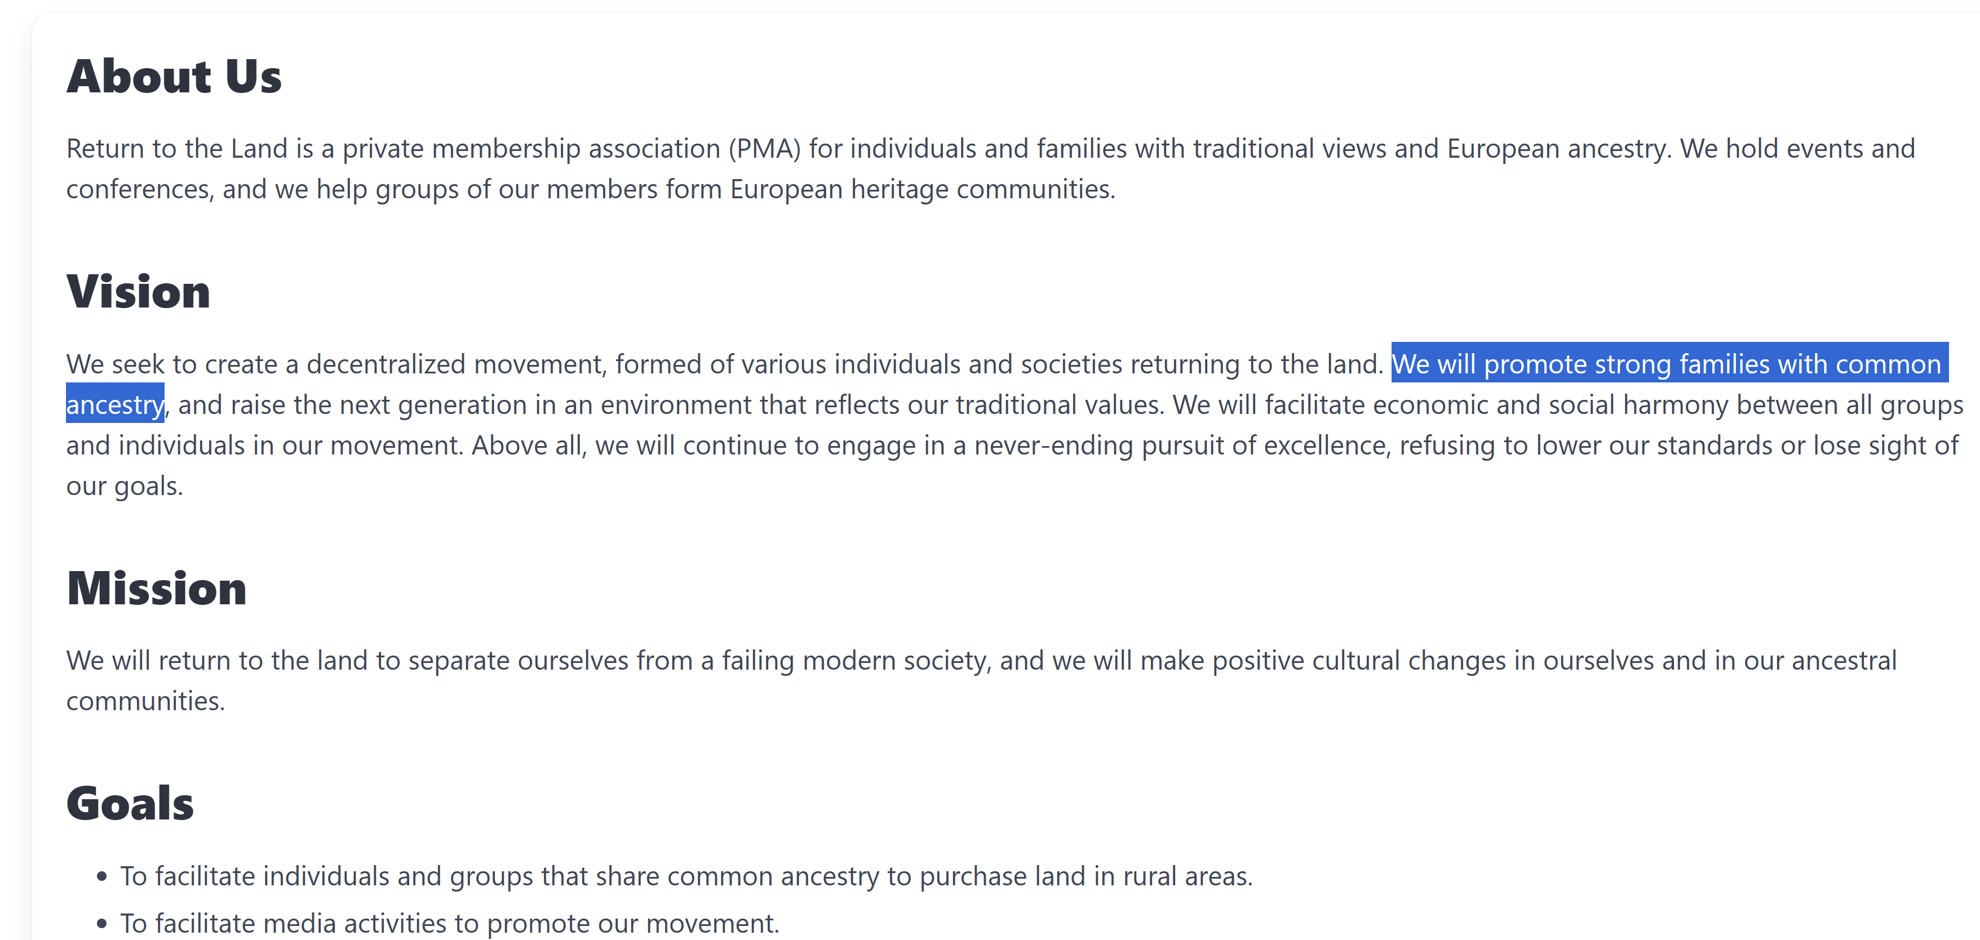Screen dimensions: 1980x940
Task: Click the Mission heading
Action: (x=157, y=588)
